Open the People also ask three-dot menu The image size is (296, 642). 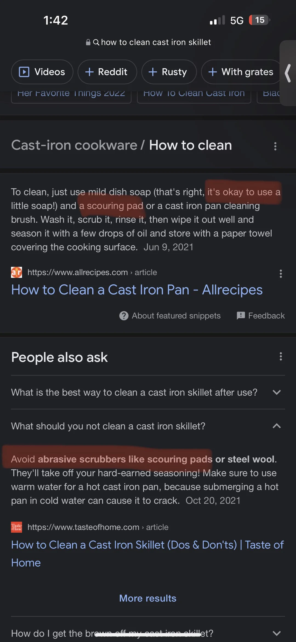(x=280, y=356)
